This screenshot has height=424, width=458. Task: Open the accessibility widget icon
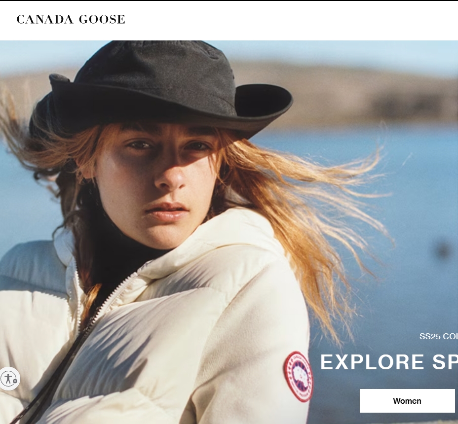point(8,379)
